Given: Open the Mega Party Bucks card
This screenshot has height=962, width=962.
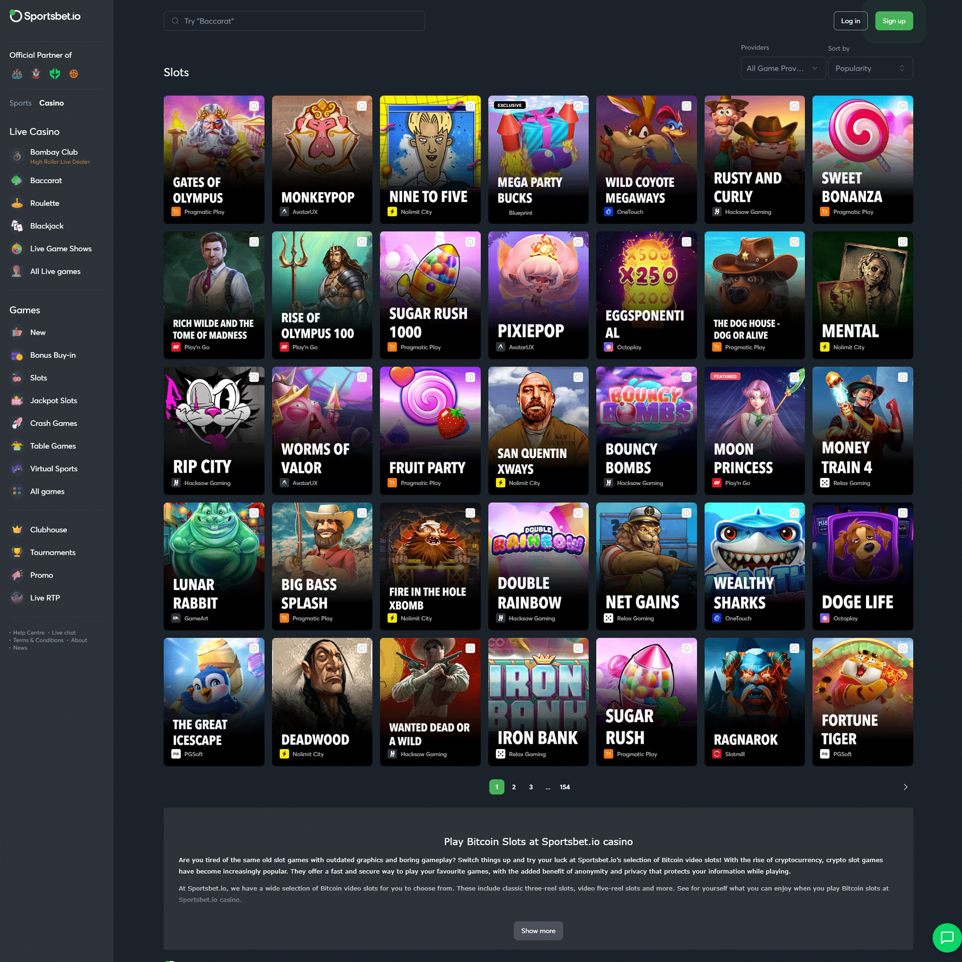Looking at the screenshot, I should 538,159.
